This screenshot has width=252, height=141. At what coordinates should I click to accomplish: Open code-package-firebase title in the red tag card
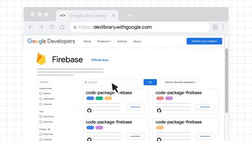pos(178,93)
